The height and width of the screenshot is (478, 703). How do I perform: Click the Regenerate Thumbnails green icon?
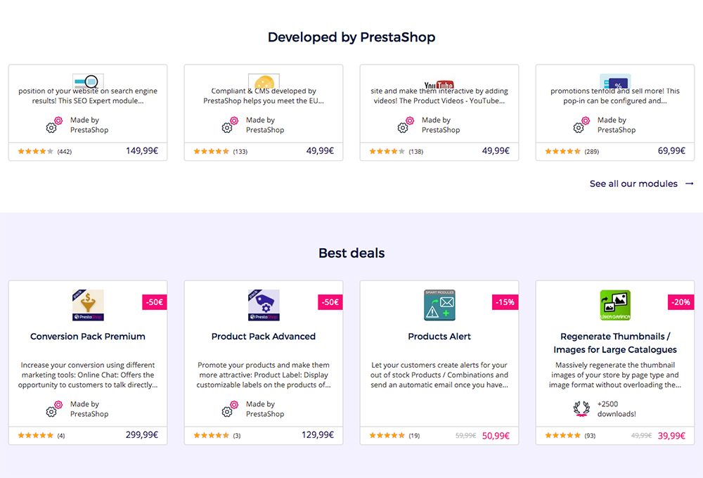(615, 305)
